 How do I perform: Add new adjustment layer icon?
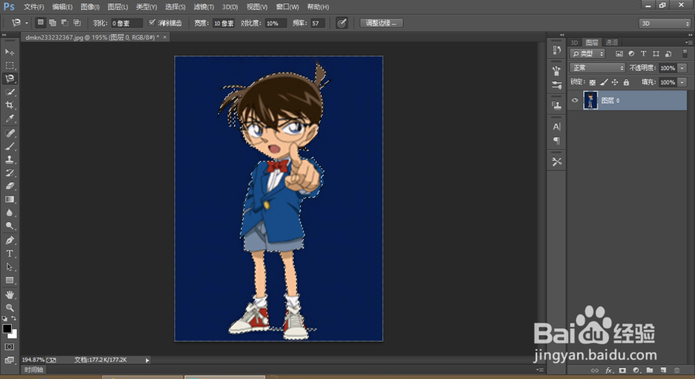[x=636, y=370]
